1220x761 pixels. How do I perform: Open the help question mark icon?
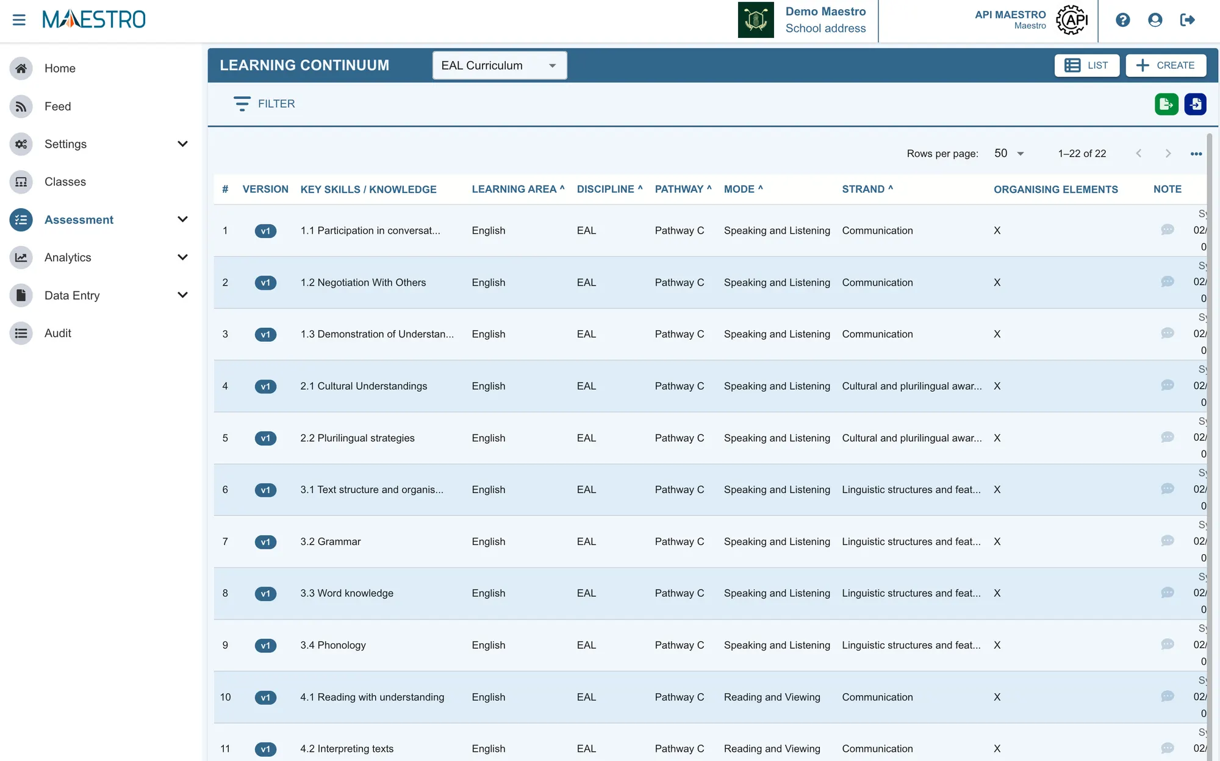pyautogui.click(x=1123, y=20)
